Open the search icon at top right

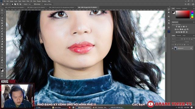pyautogui.click(x=186, y=4)
